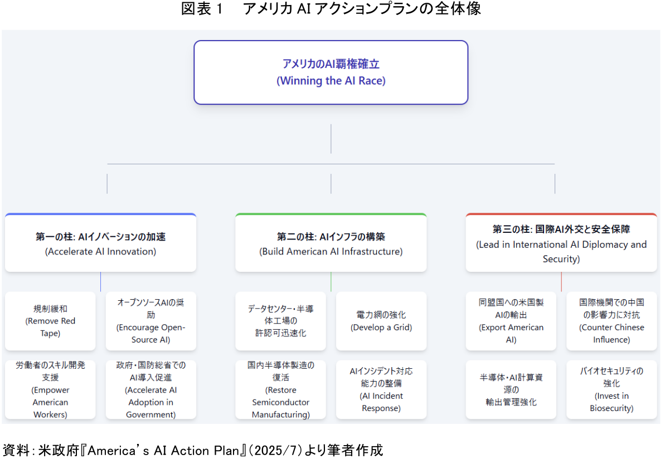Select the 半導体・AI計算資源の輸出管理強化 node
665x464 pixels.
[511, 389]
